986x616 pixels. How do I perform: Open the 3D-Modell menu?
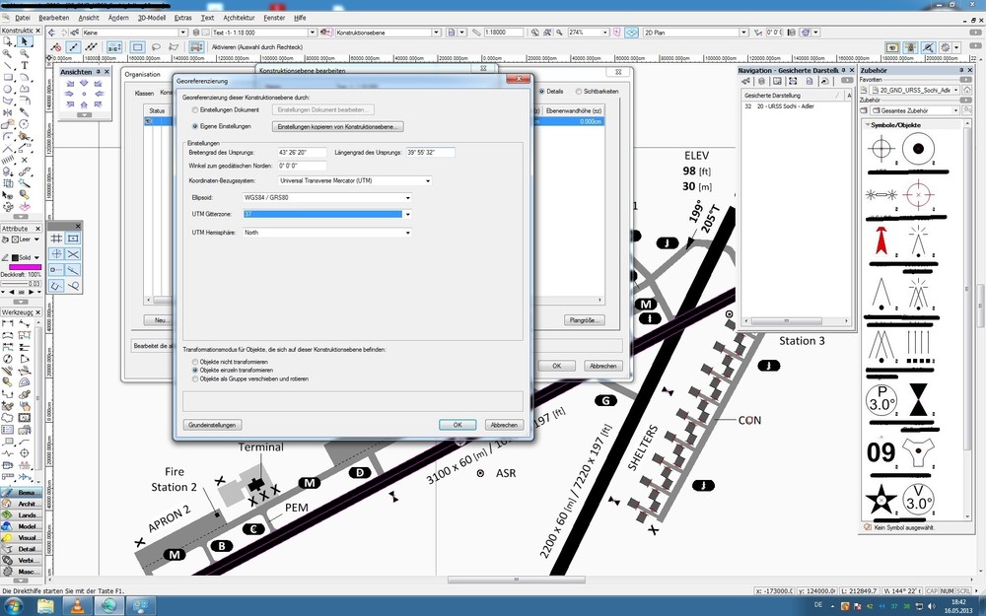[151, 18]
